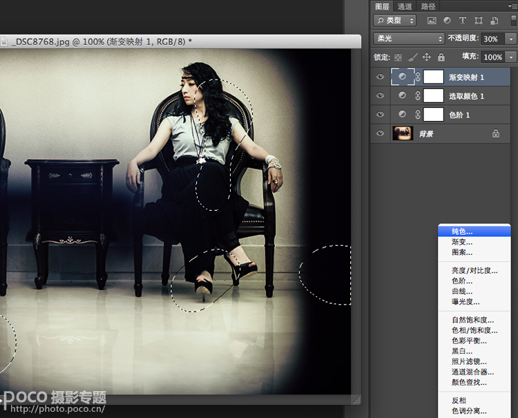
Task: Hide the 渐变映射 1 layer
Action: (381, 77)
